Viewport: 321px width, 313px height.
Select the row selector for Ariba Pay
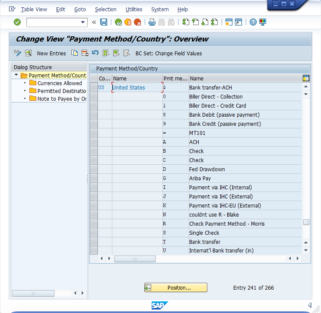point(94,178)
